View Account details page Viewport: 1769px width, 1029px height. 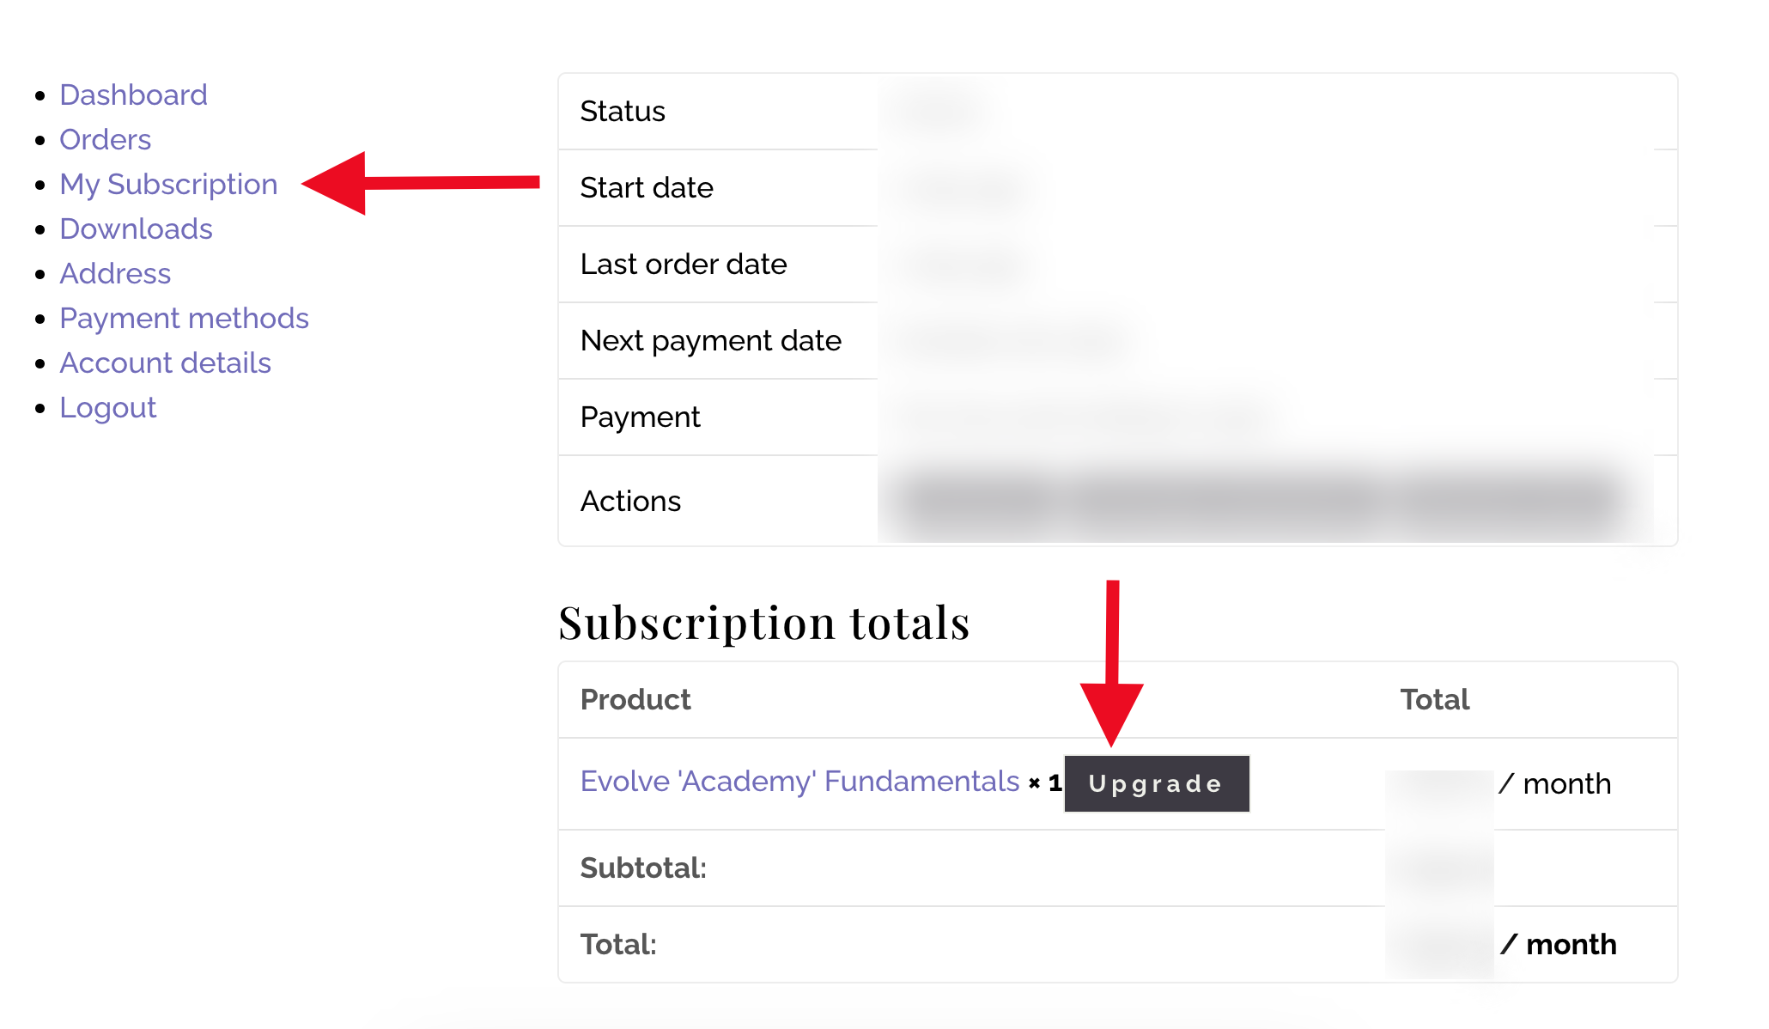click(165, 362)
